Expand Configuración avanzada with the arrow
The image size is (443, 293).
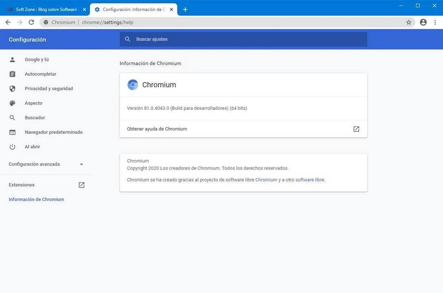click(x=82, y=164)
